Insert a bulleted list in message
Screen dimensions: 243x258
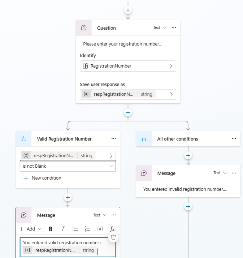(75, 229)
